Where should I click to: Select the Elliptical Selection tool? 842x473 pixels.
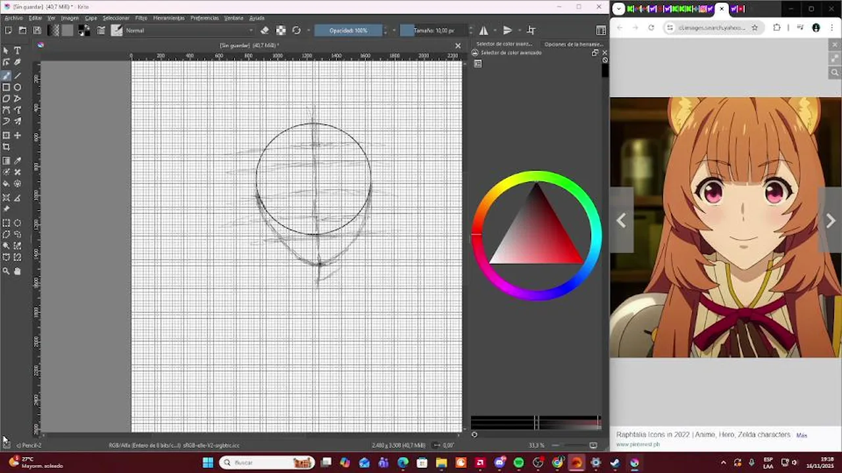click(x=18, y=223)
